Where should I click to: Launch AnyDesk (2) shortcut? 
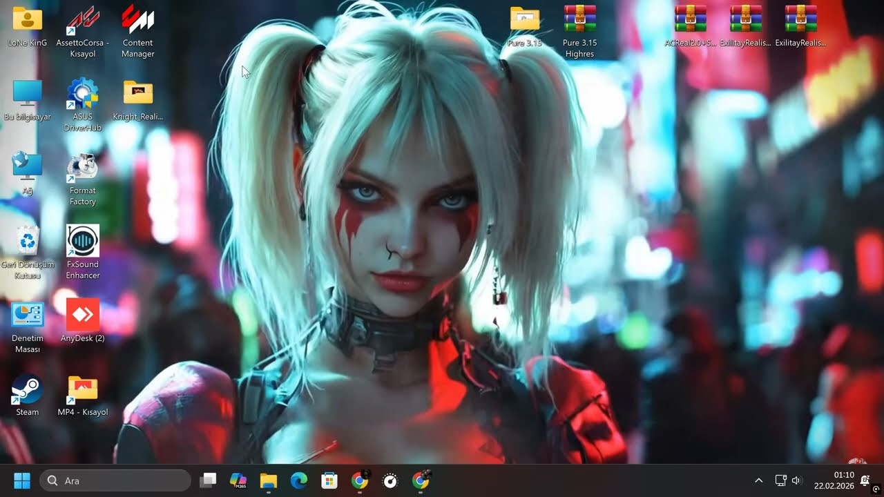83,322
